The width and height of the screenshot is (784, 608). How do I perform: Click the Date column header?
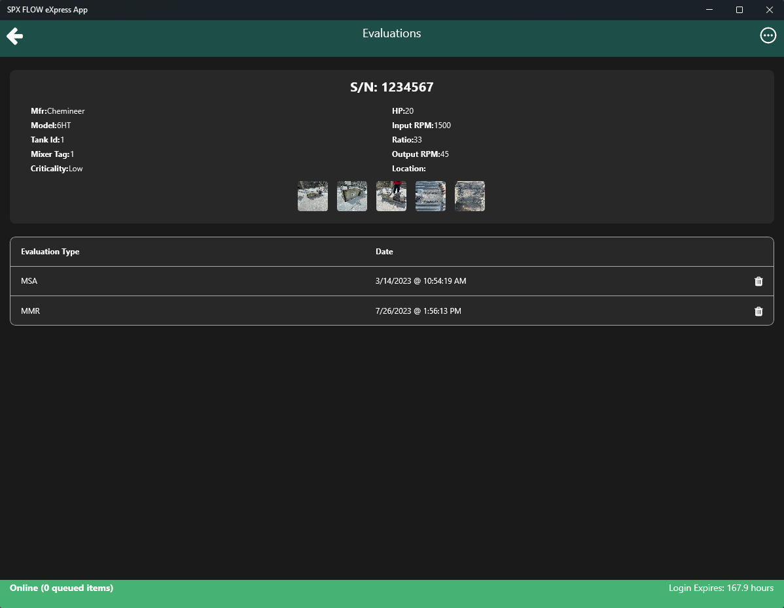point(384,252)
